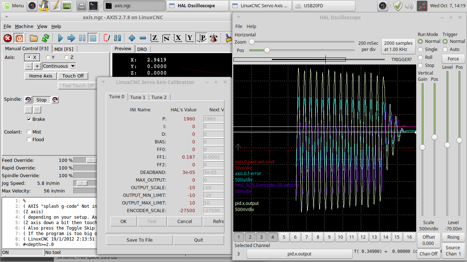467x262 pixels.
Task: Click the FF1 value input field
Action: pyautogui.click(x=213, y=157)
